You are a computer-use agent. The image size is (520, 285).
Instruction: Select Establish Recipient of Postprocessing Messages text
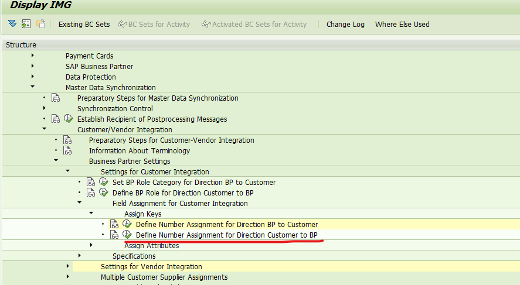(152, 119)
